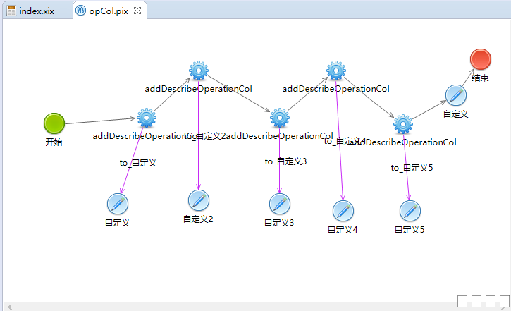
Task: Click the 自定义4 pencil node
Action: point(343,210)
